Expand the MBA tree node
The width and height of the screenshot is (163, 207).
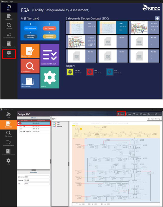(x=53, y=123)
